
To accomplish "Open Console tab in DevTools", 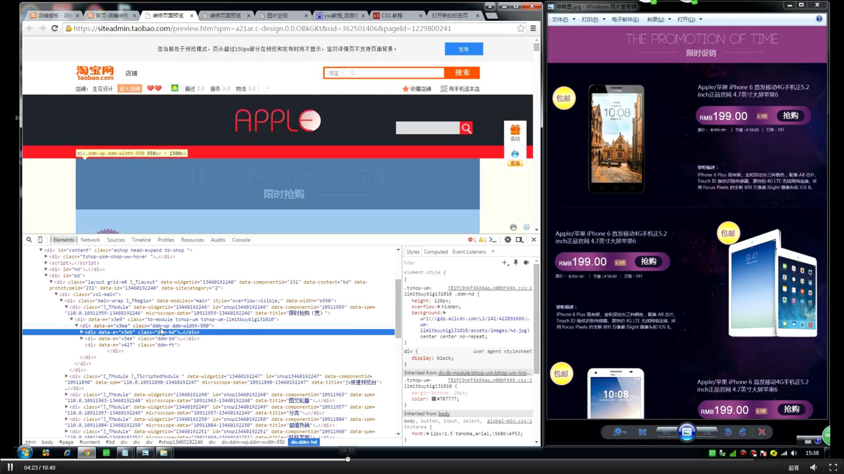I will point(241,240).
